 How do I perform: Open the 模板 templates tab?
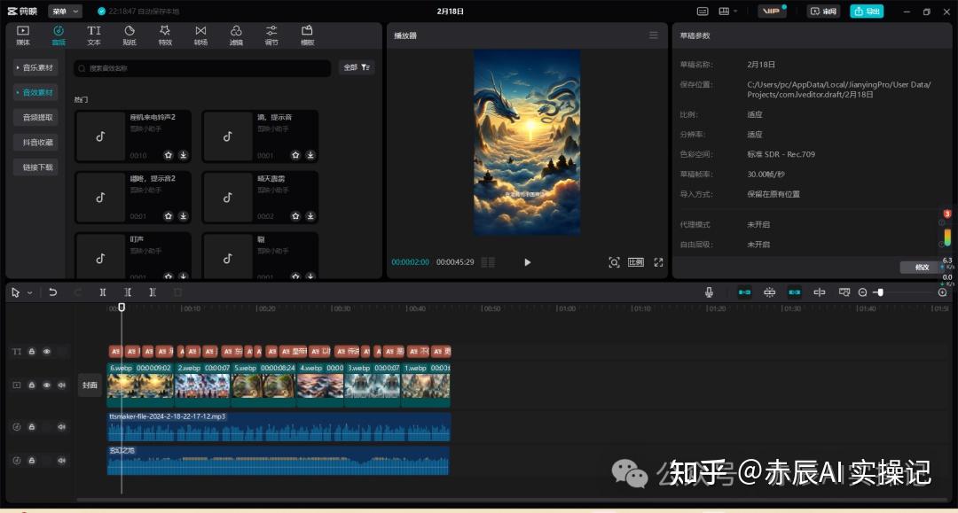[307, 35]
